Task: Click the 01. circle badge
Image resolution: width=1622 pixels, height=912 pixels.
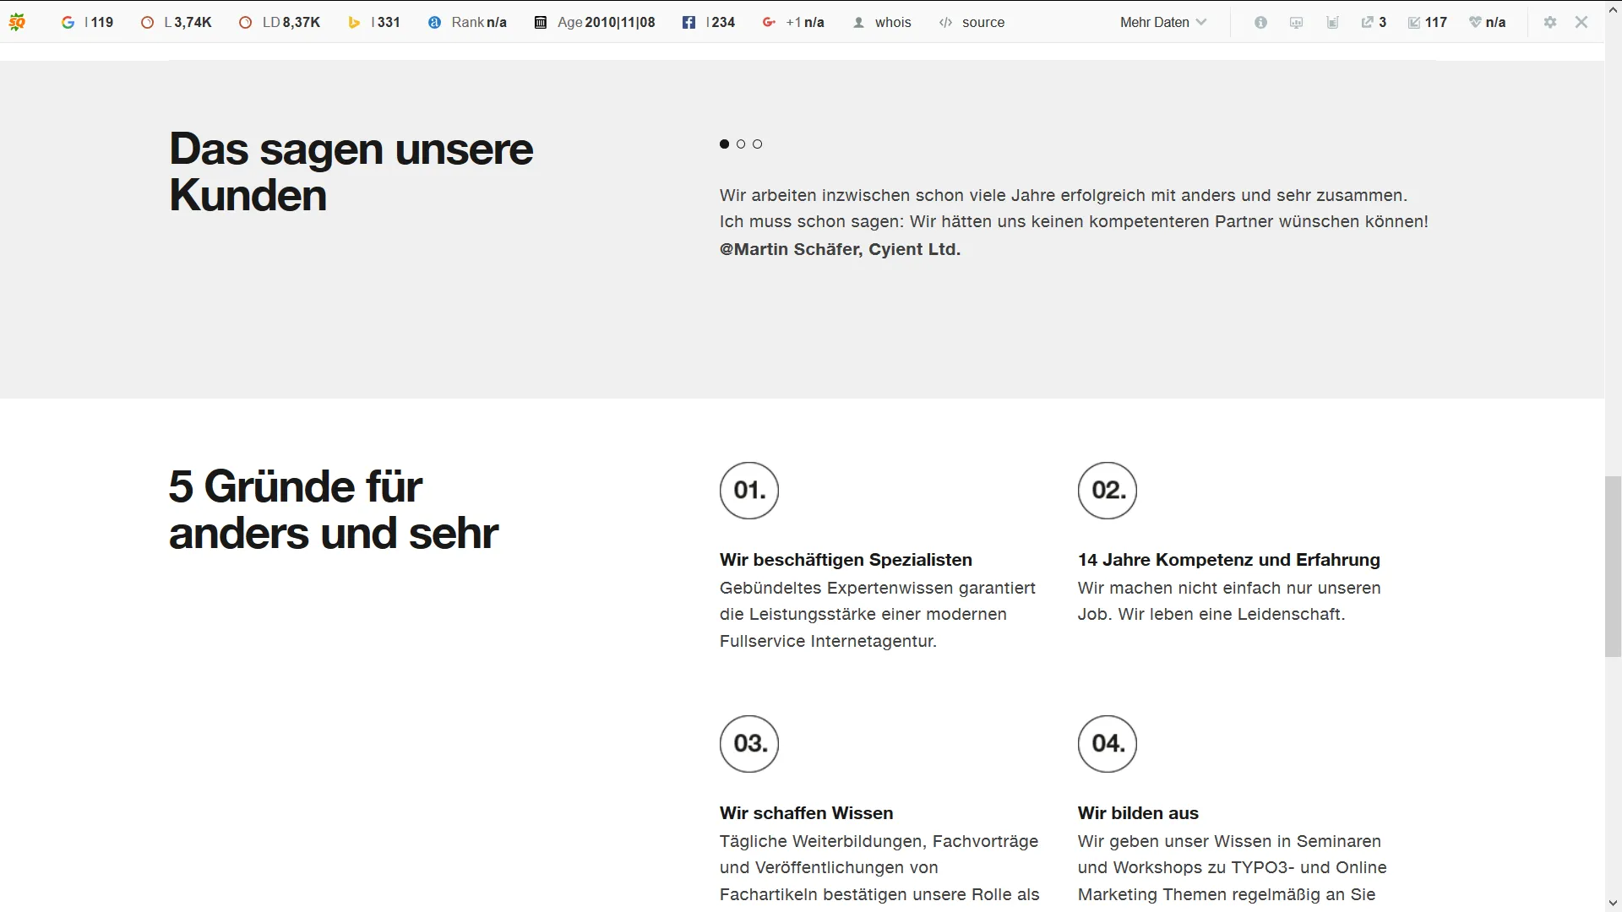Action: pyautogui.click(x=749, y=491)
